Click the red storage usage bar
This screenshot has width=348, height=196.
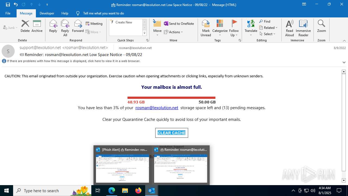(x=171, y=98)
